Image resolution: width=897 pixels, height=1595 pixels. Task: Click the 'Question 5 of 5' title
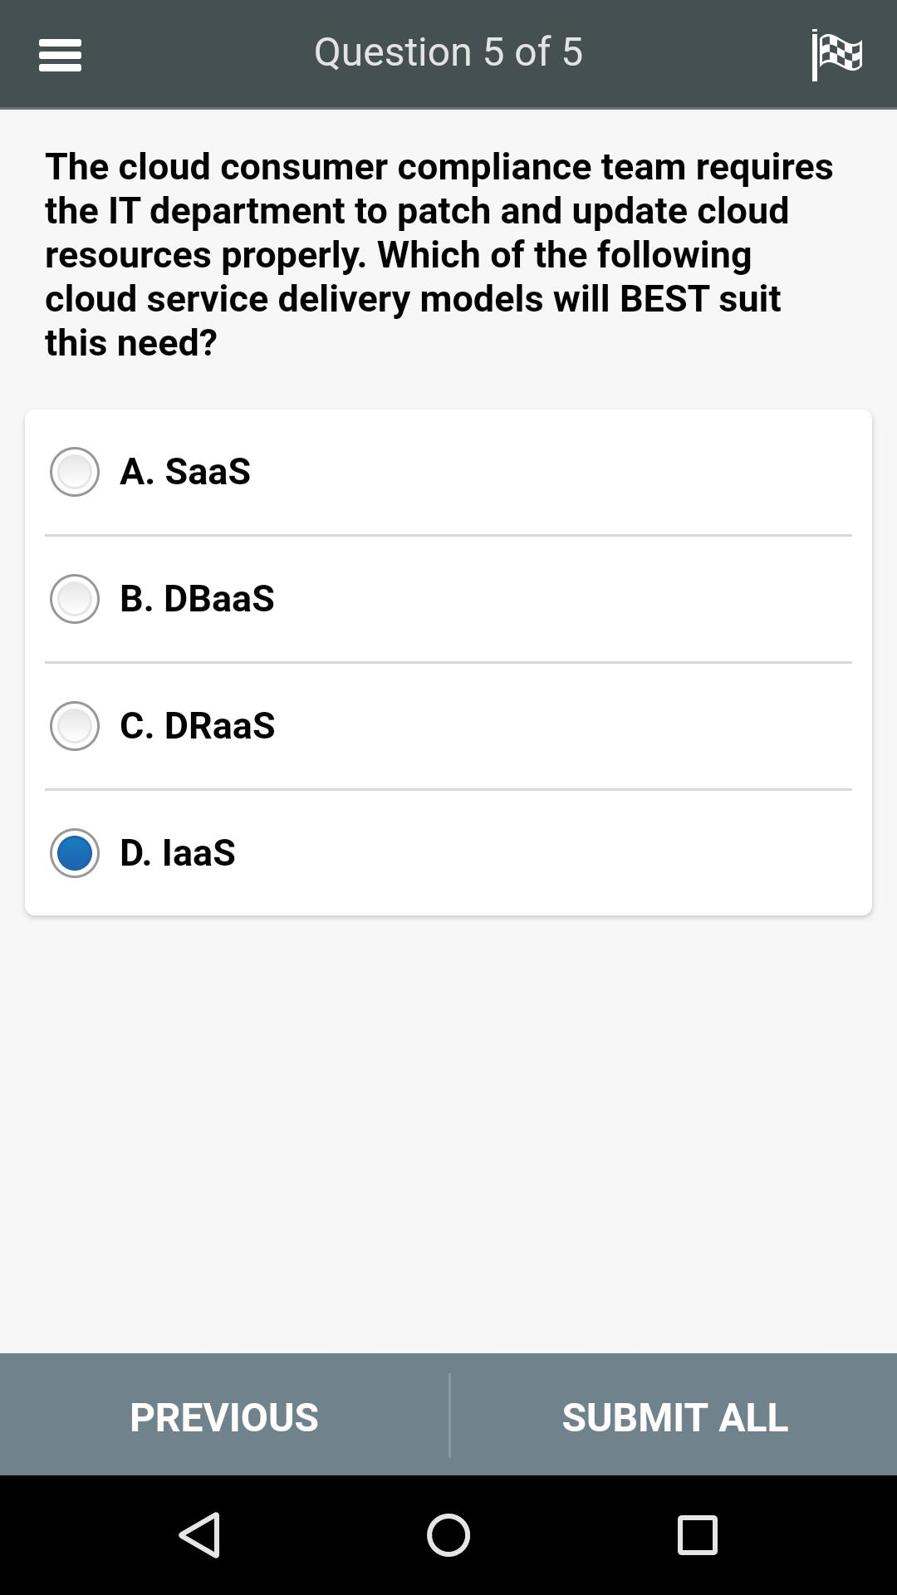(448, 52)
